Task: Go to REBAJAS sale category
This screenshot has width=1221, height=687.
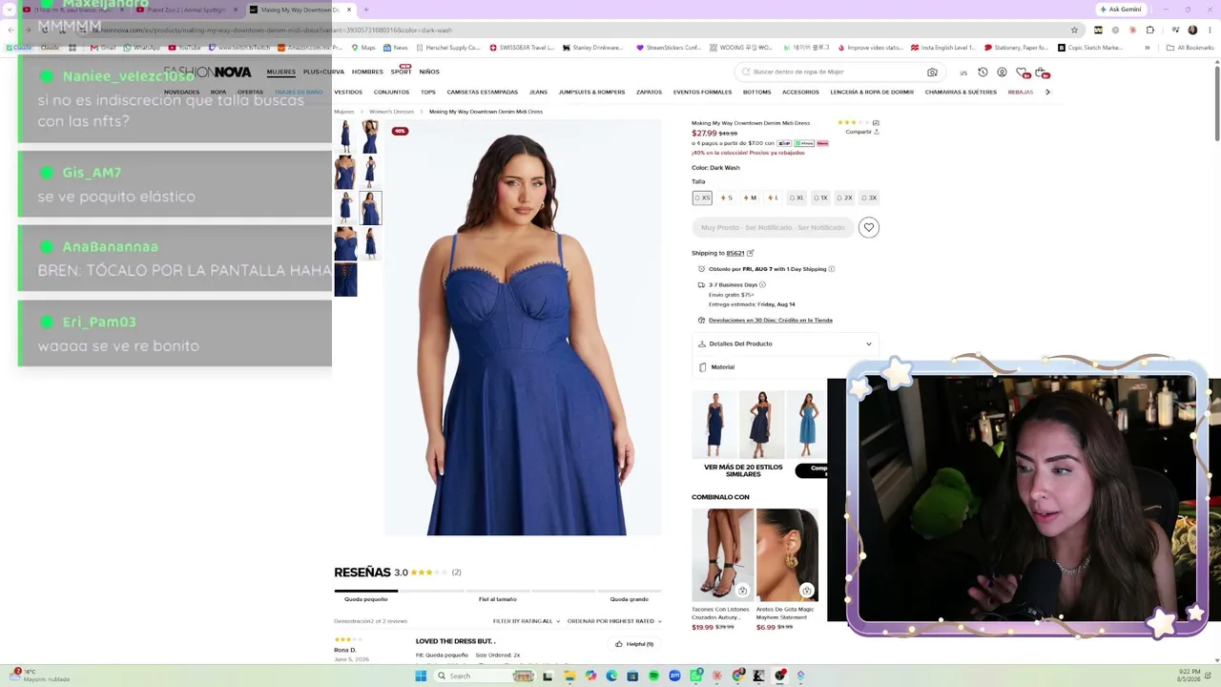Action: (x=1021, y=93)
